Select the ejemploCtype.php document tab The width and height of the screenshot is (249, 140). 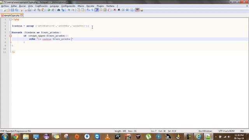pos(11,16)
